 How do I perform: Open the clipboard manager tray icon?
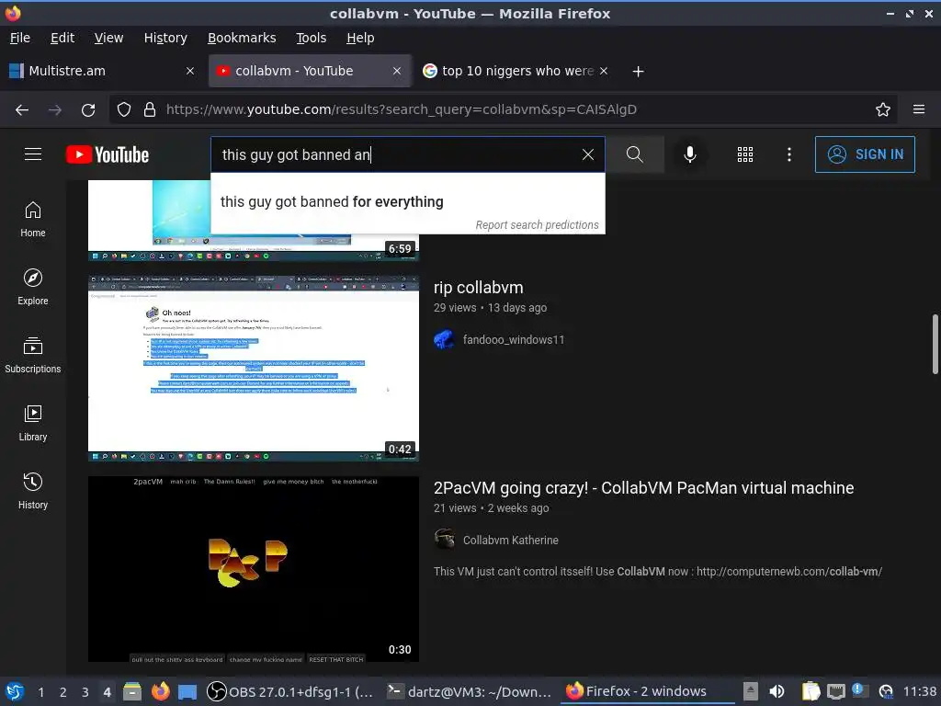(811, 691)
